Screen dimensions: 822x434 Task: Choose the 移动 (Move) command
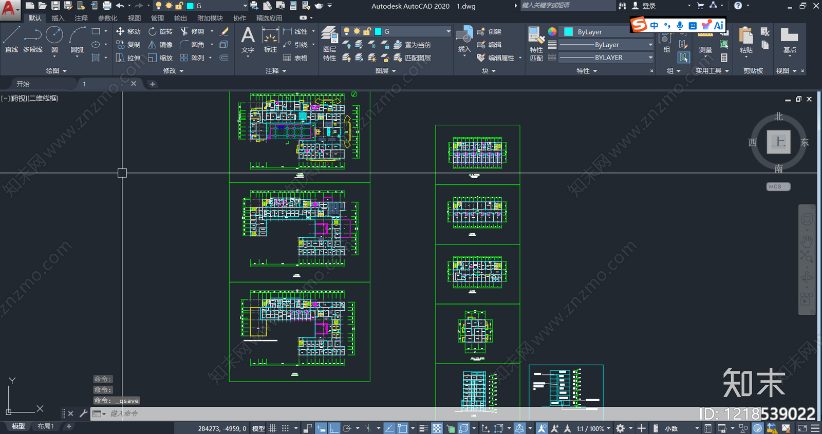coord(128,31)
